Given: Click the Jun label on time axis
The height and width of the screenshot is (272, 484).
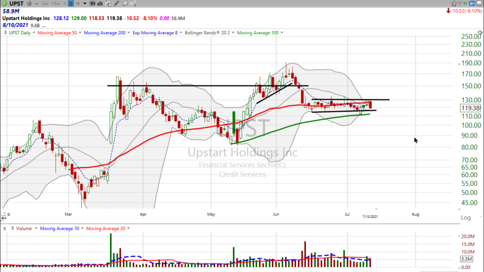Looking at the screenshot, I should coord(276,214).
